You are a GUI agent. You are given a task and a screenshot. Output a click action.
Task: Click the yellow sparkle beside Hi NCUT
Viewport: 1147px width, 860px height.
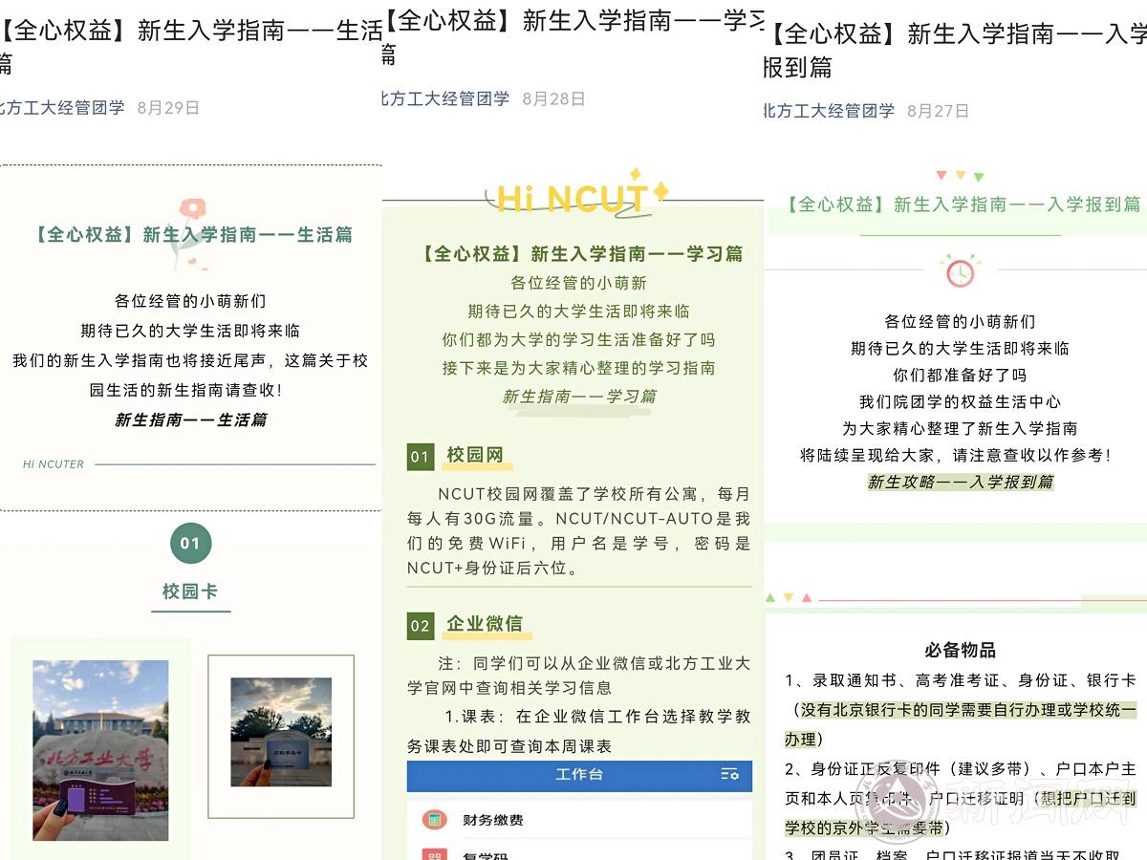[660, 191]
